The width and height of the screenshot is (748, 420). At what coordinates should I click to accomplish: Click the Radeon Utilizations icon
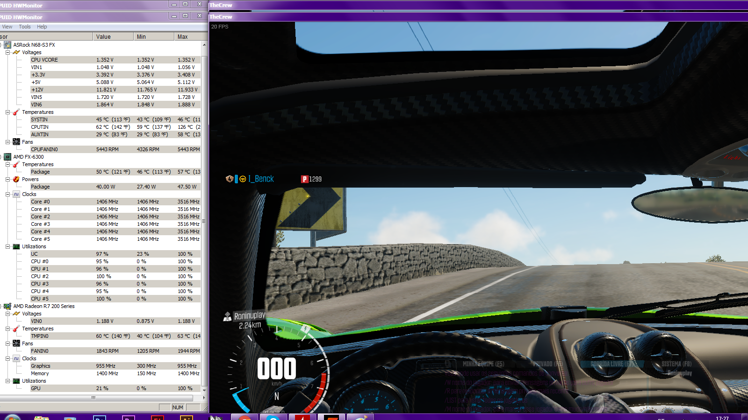[16, 381]
